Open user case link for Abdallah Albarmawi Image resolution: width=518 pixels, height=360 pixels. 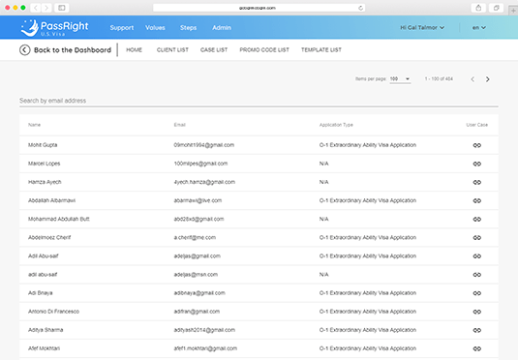tap(476, 201)
